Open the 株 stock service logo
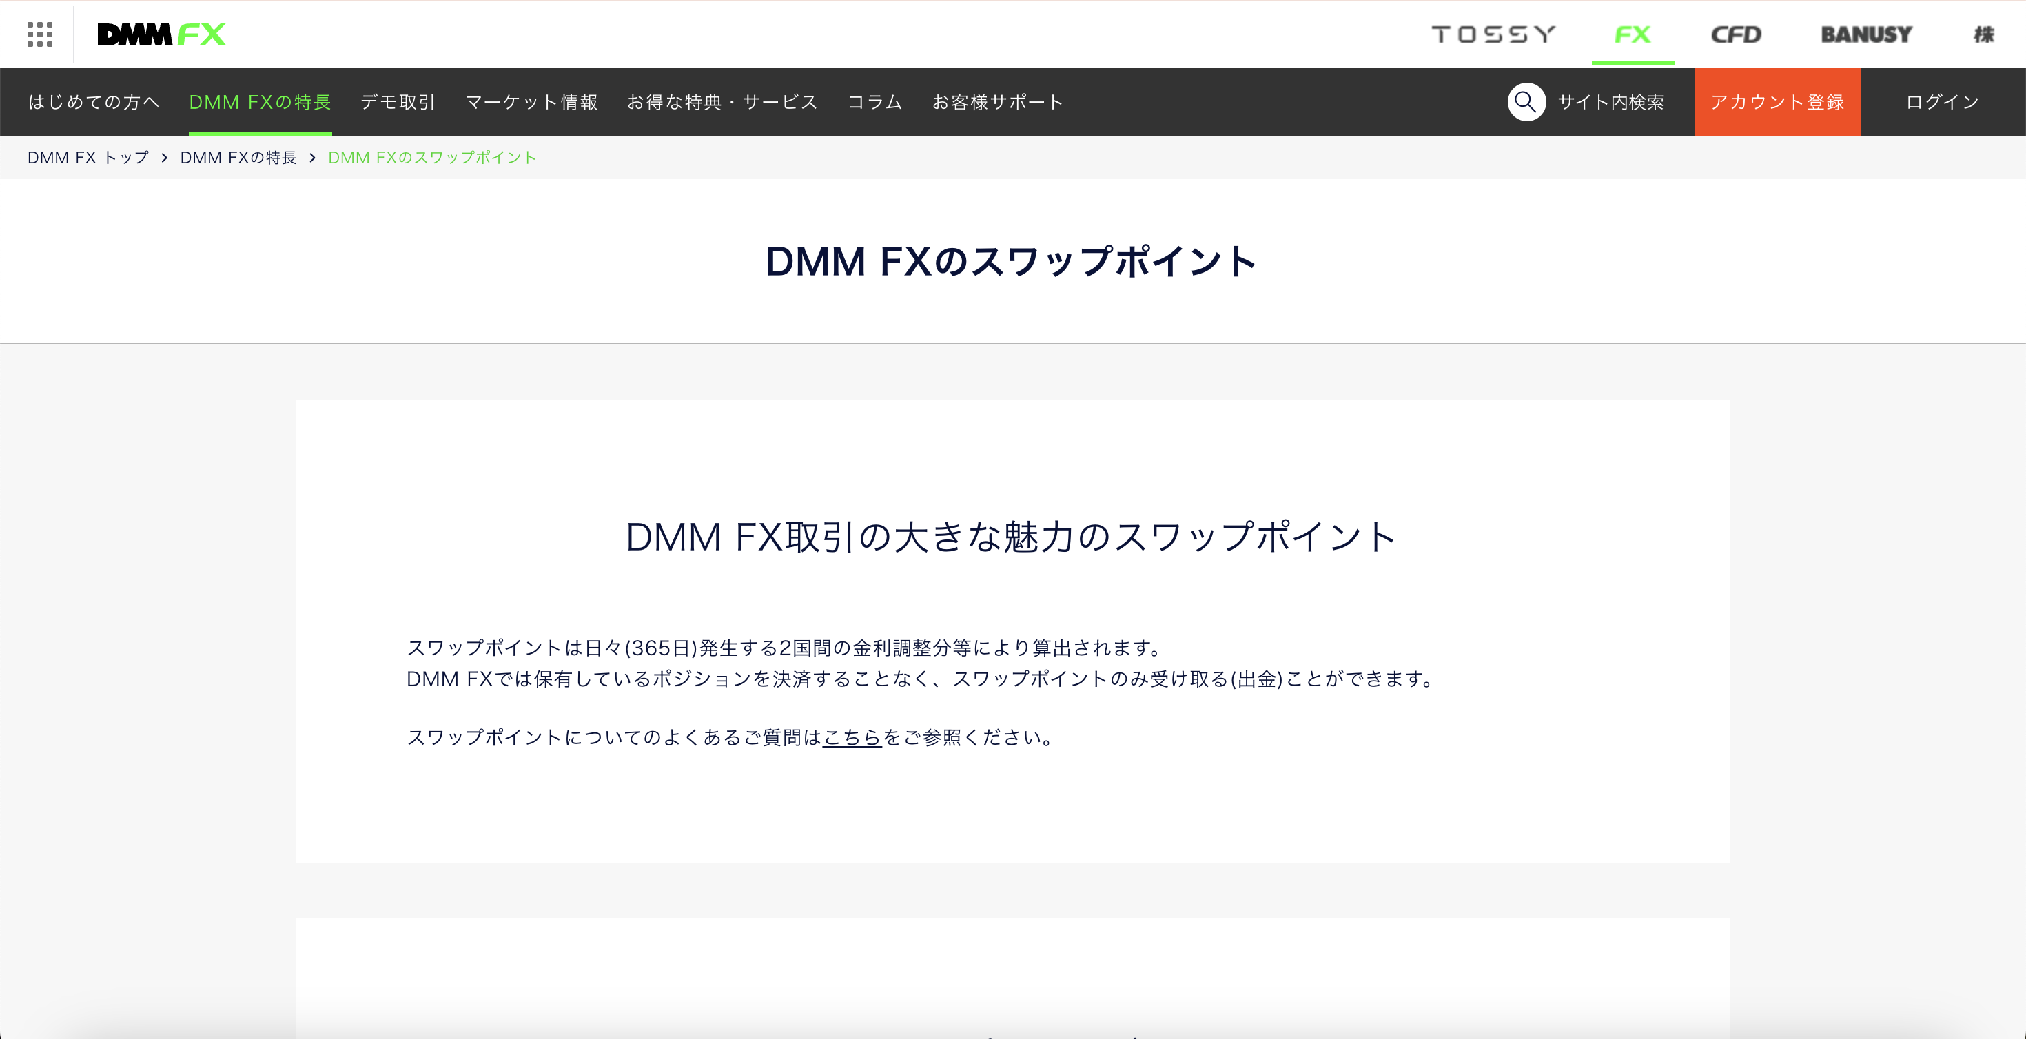This screenshot has width=2026, height=1039. [x=1983, y=34]
